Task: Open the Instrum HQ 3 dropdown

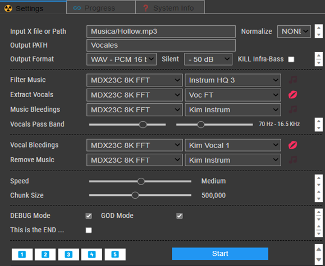Action: tap(233, 80)
